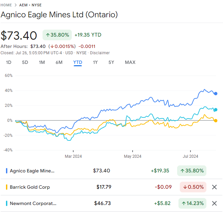Image resolution: width=223 pixels, height=214 pixels.
Task: Select the 6M time range
Action: [x=59, y=62]
